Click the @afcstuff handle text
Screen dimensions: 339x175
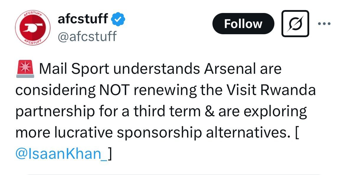point(87,37)
